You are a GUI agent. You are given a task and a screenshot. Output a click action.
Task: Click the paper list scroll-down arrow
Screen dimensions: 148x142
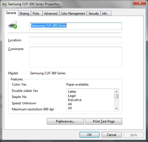[116, 108]
